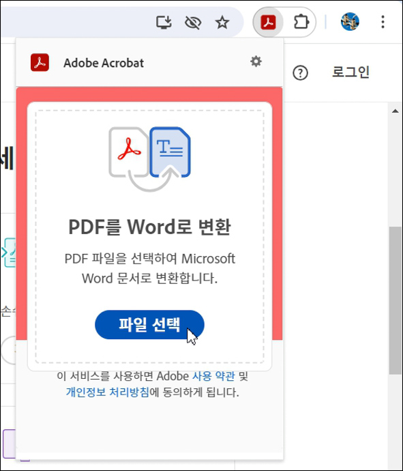
Task: Click the 'PDF 파일을 선택하여 Microsoft' description text
Action: pos(150,259)
